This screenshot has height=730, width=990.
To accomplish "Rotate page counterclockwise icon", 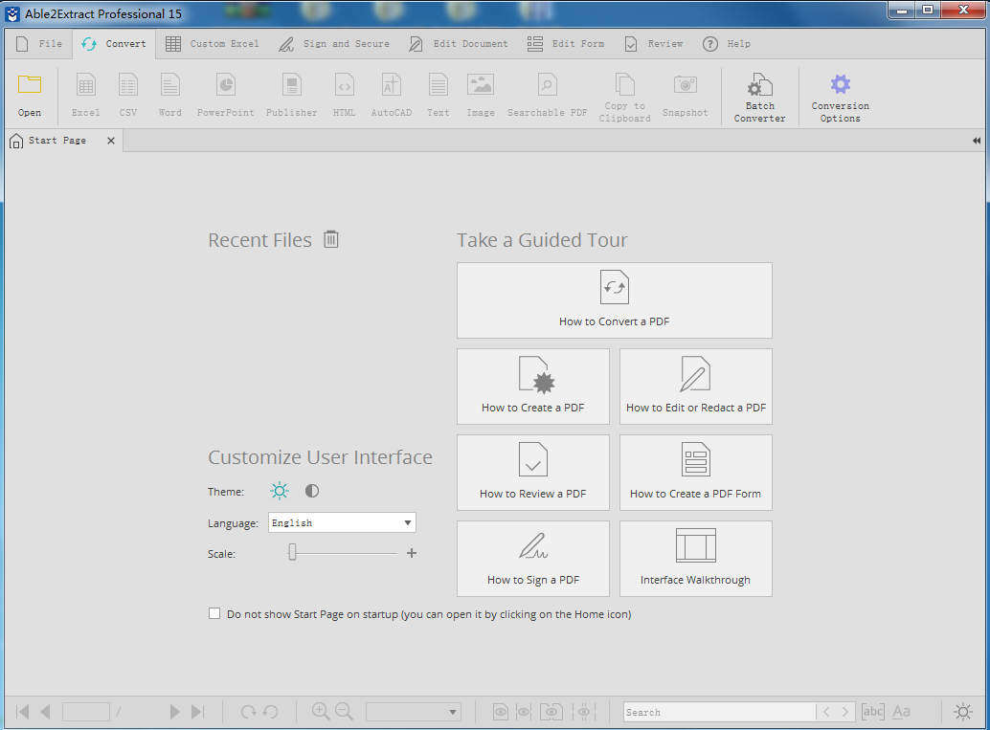I will tap(271, 712).
